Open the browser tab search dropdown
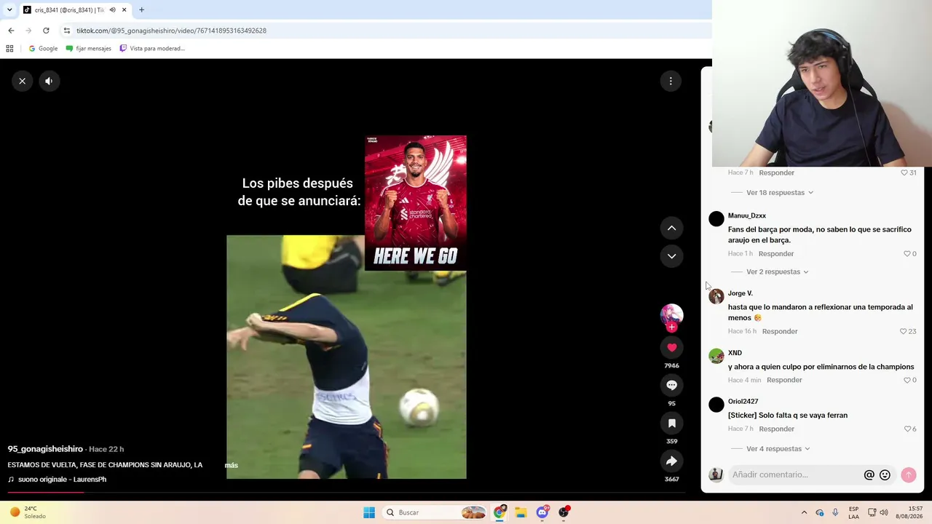 (9, 10)
